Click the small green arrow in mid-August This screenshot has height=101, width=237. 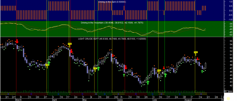[x=202, y=71]
